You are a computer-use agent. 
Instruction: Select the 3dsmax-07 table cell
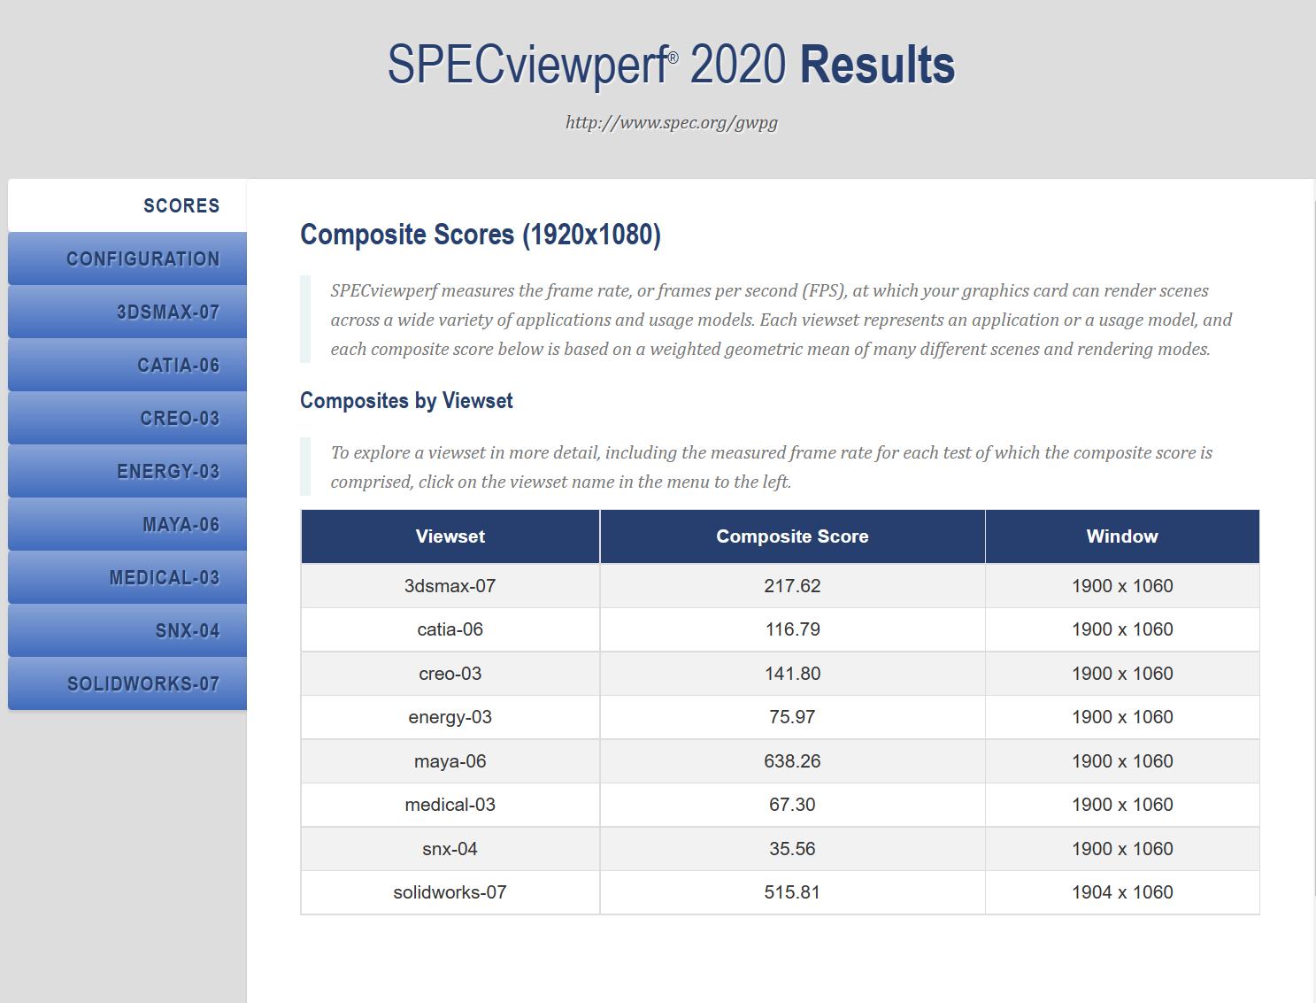(450, 586)
